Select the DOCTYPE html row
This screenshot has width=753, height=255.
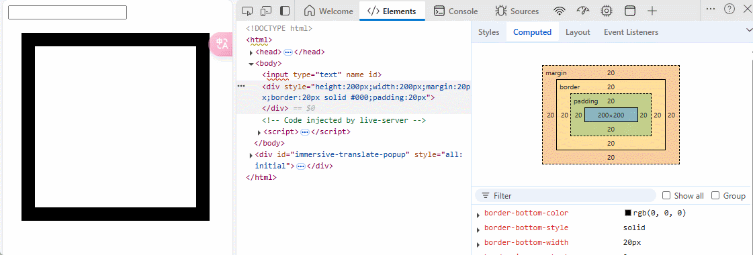[279, 29]
